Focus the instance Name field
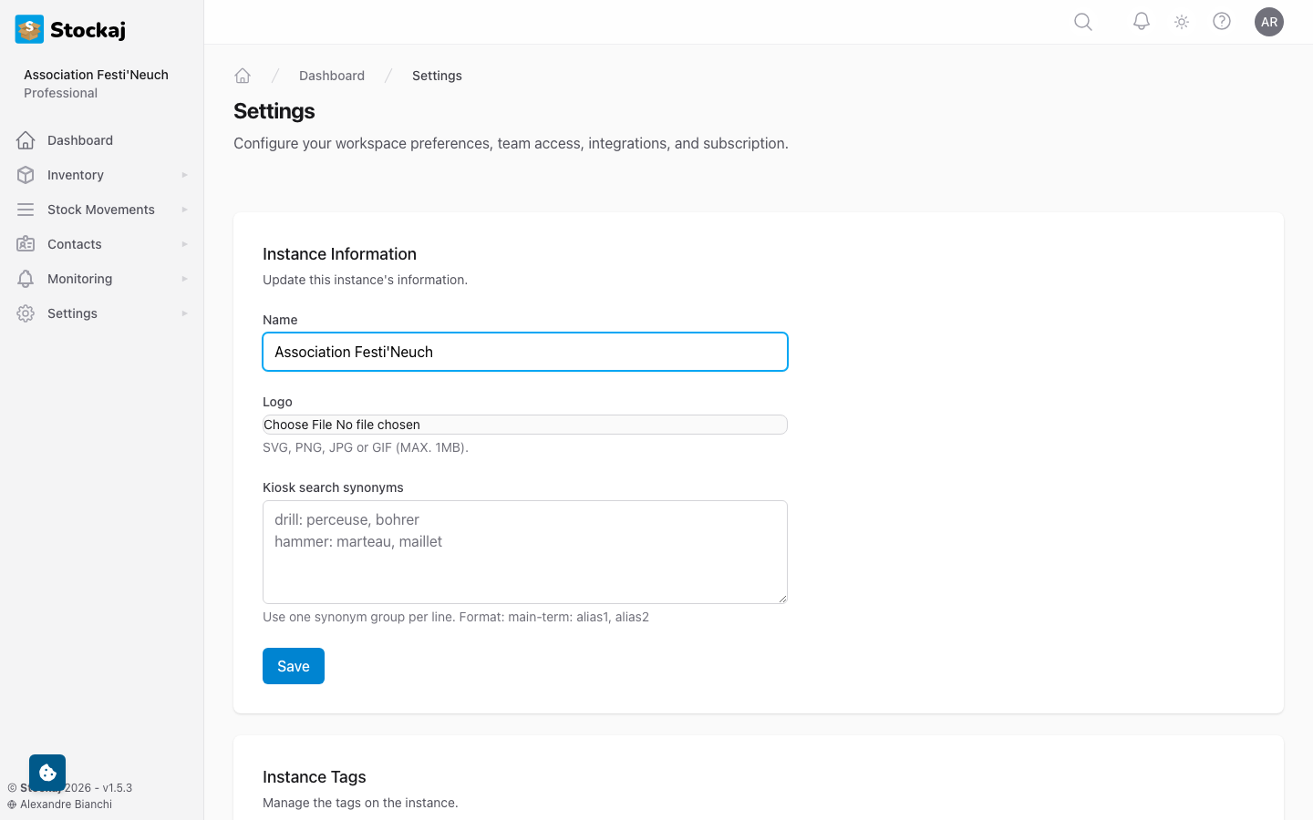 525,352
